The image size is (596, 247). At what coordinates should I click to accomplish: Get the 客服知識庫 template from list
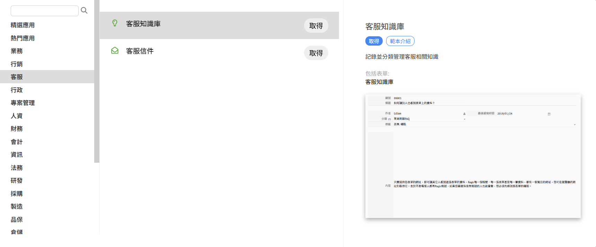316,26
